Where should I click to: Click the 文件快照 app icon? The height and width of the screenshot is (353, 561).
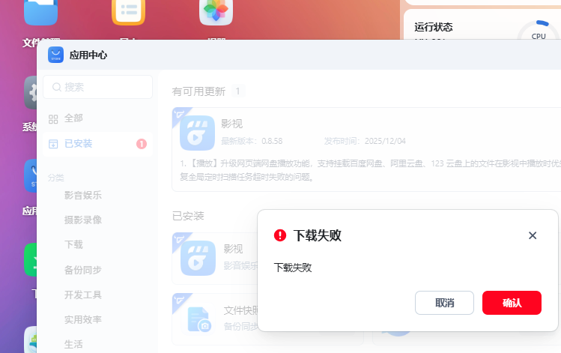(199, 319)
